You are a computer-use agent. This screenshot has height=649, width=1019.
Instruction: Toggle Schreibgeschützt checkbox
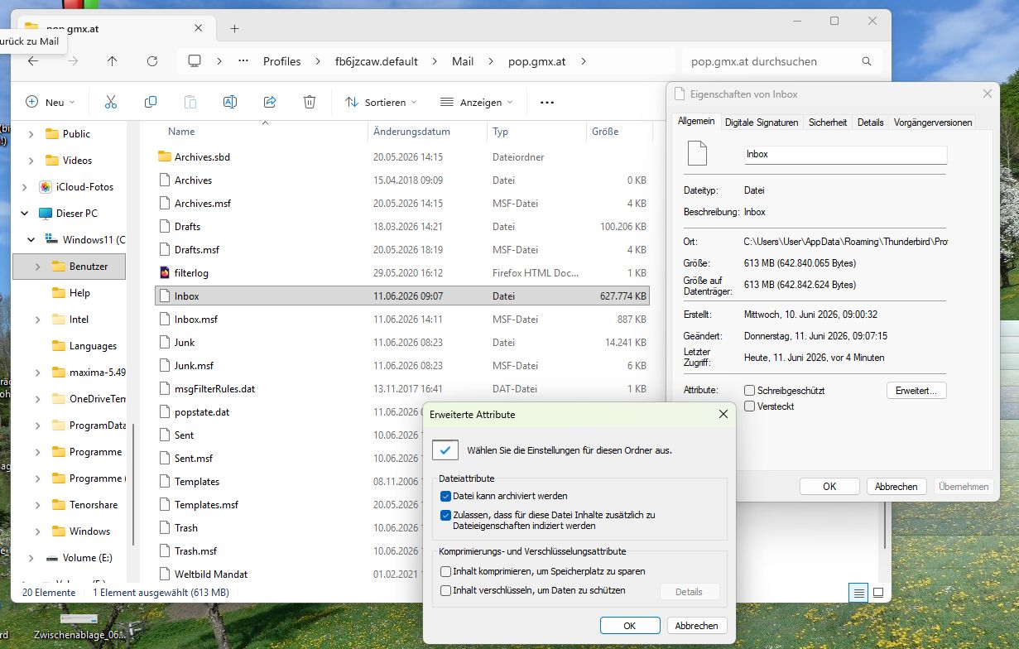coord(749,390)
